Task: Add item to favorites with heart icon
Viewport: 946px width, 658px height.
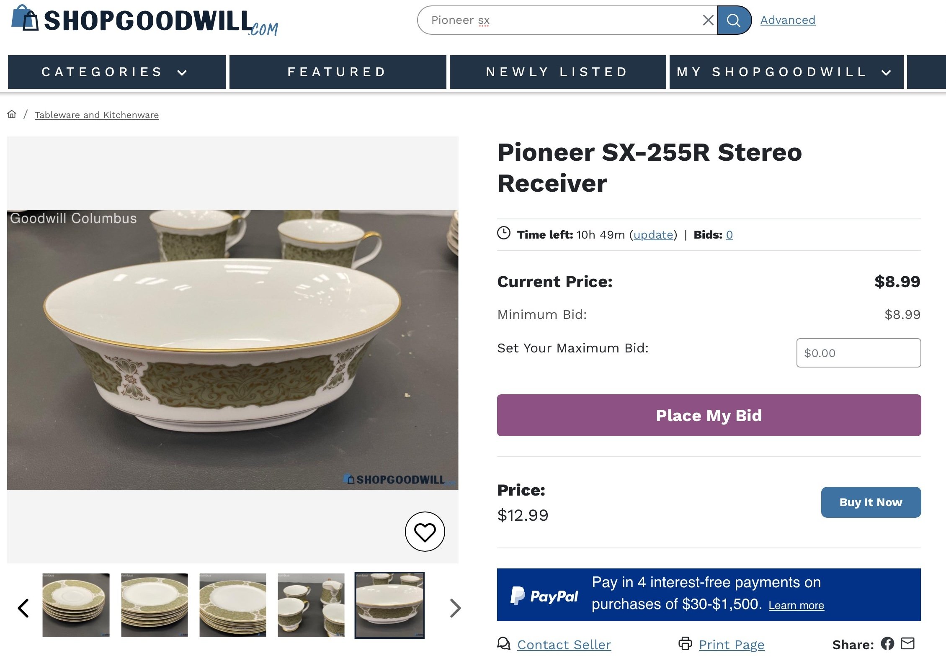Action: pos(425,532)
